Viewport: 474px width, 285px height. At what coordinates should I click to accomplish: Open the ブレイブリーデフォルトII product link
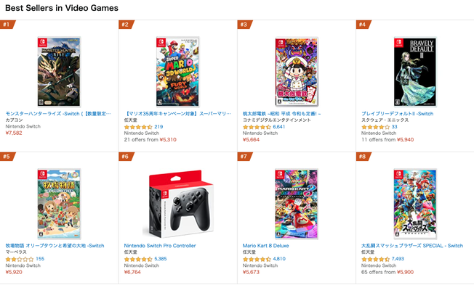(x=397, y=114)
